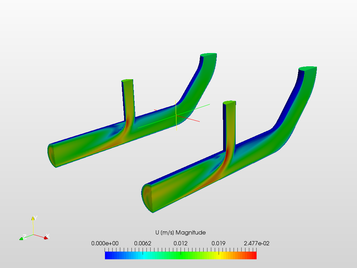Screen dimensions: 357x268
Task: Click the 'U (m/s) Magnitude' legend title
Action: point(181,232)
